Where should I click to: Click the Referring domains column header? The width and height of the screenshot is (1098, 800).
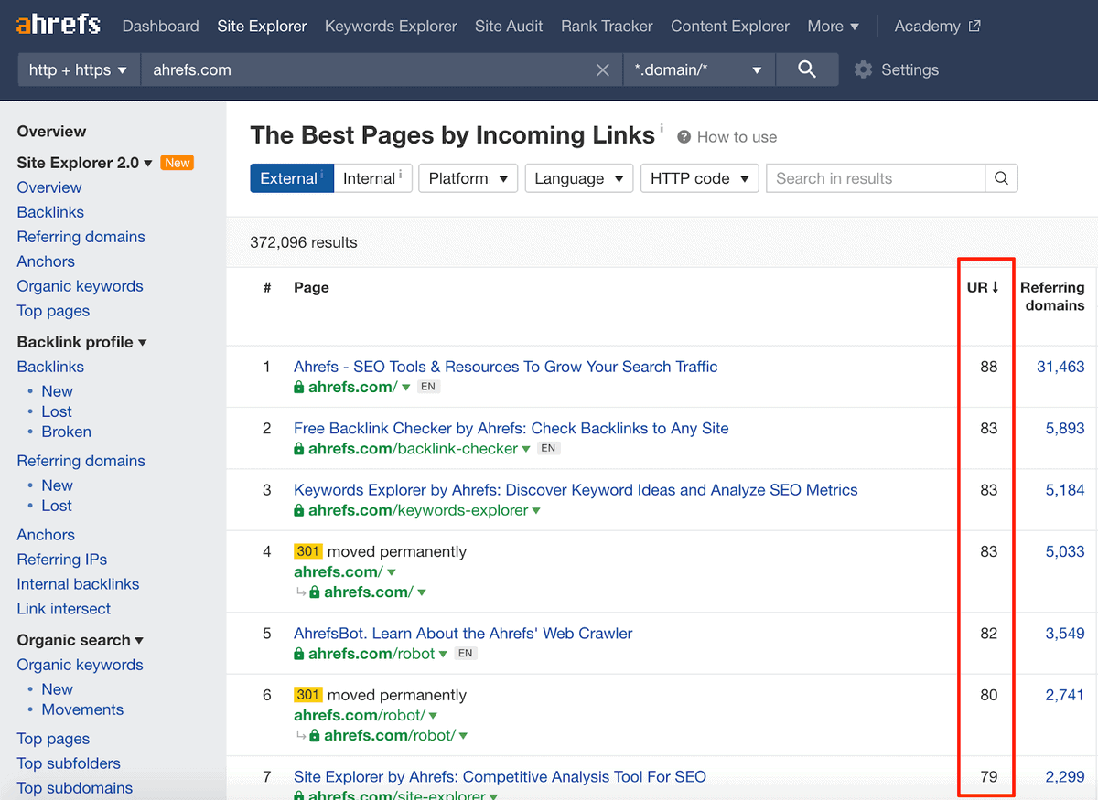pos(1052,296)
